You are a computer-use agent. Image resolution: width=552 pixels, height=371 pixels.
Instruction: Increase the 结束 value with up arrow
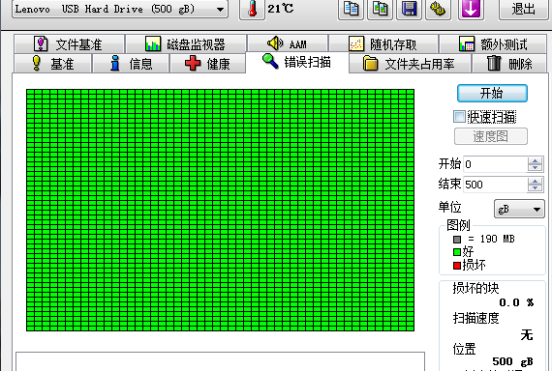tap(536, 181)
